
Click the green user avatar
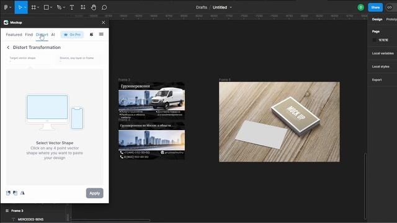coord(361,7)
